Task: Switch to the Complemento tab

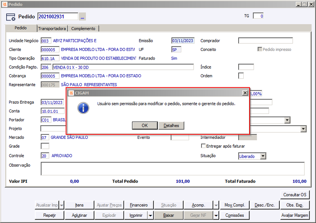Action: (83, 28)
